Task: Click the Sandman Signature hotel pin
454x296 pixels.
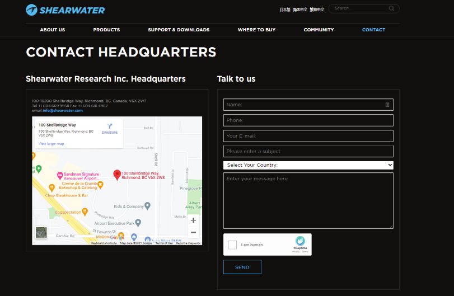Action: (60, 175)
